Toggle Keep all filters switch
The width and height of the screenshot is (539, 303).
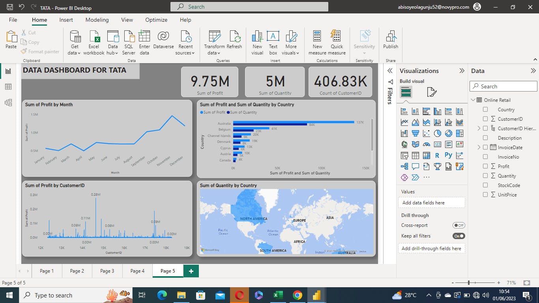(459, 236)
